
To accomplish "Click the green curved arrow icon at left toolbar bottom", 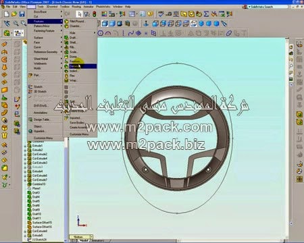I will coord(5,185).
